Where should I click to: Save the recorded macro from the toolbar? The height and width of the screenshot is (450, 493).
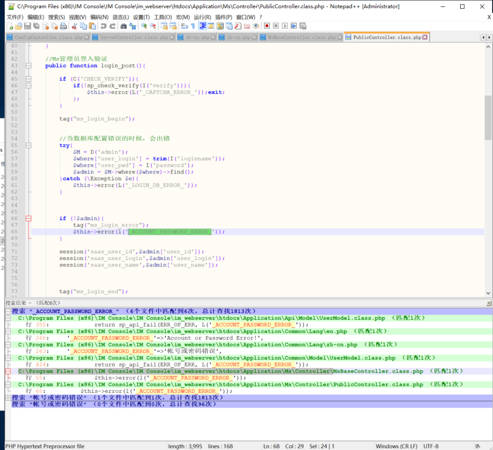303,26
